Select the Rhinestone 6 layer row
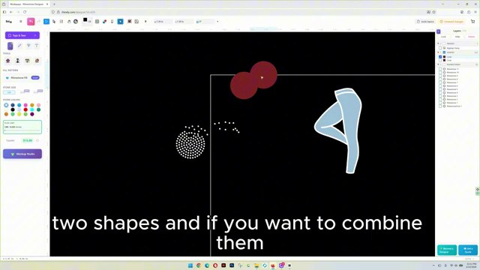This screenshot has height=270, width=480. tap(457, 86)
